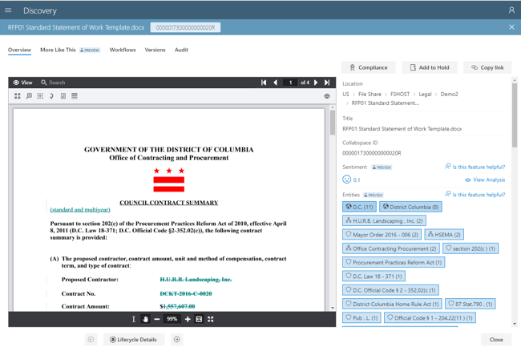Click Demo2 breadcrumb
521x355 pixels.
(449, 95)
